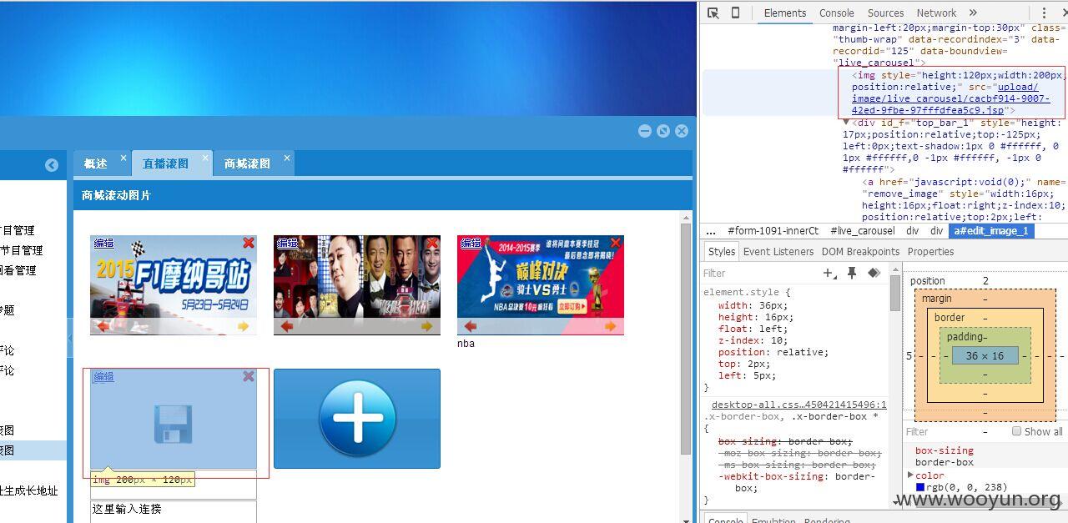Viewport: 1068px width, 523px height.
Task: Select the #live_carousel breadcrumb
Action: (x=862, y=231)
